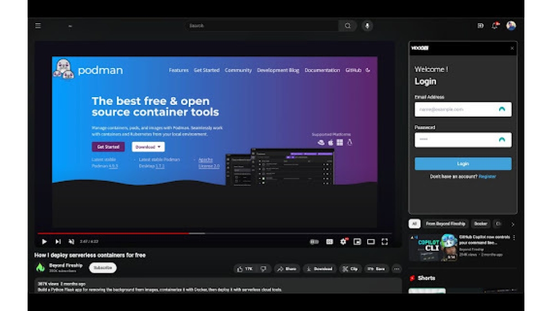552x311 pixels.
Task: Start voice search with microphone
Action: point(367,26)
